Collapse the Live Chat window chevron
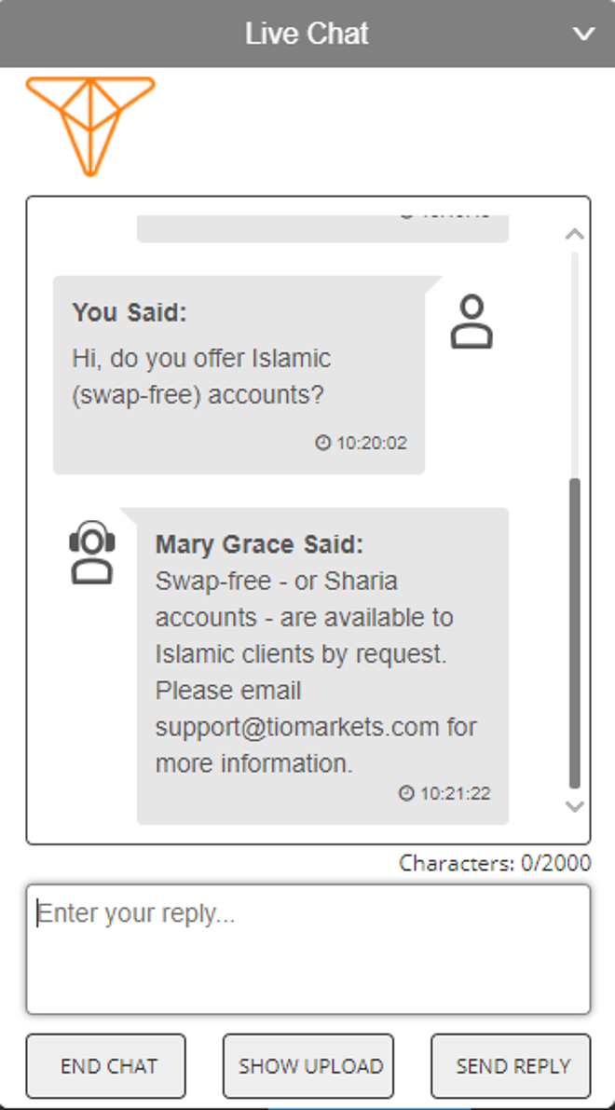The width and height of the screenshot is (615, 1110). (x=583, y=34)
